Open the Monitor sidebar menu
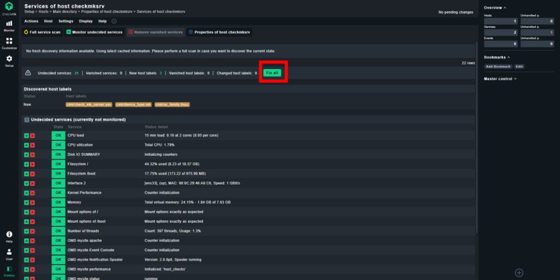Image resolution: width=560 pixels, height=280 pixels. click(9, 26)
